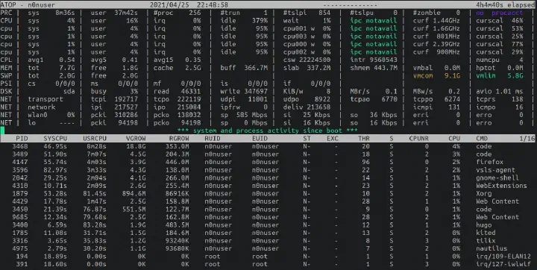Screen dimensions: 537x270
Task: Click the #zombie count field
Action: (x=436, y=13)
